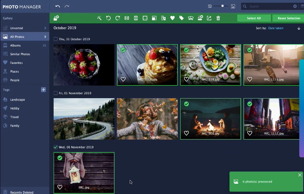Open the Sort by Date taken dropdown

click(x=276, y=28)
